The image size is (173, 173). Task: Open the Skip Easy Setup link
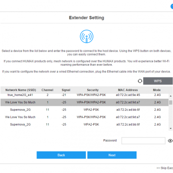point(165,168)
